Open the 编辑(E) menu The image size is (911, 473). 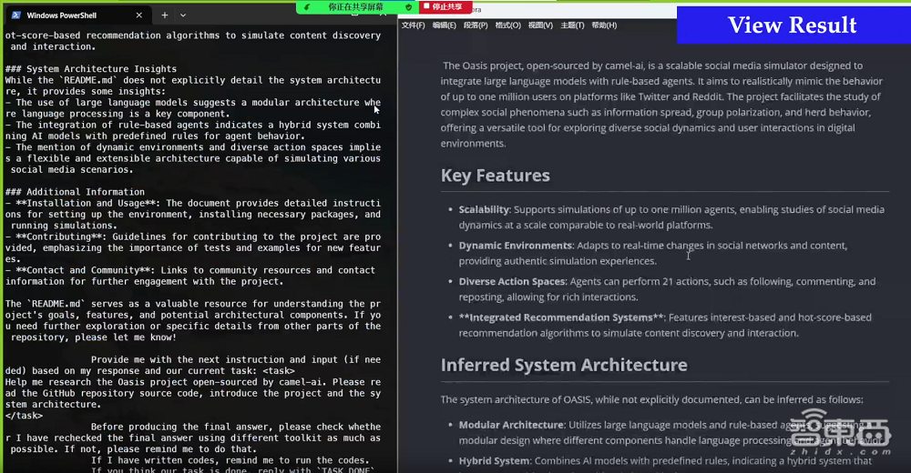pos(444,25)
